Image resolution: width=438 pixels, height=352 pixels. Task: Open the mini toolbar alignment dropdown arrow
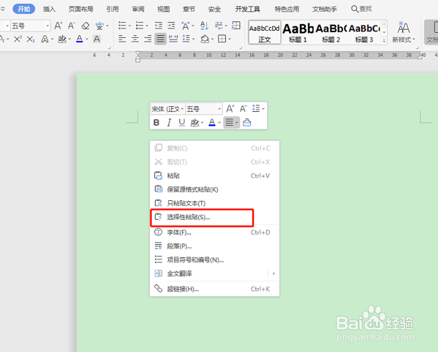pyautogui.click(x=237, y=123)
